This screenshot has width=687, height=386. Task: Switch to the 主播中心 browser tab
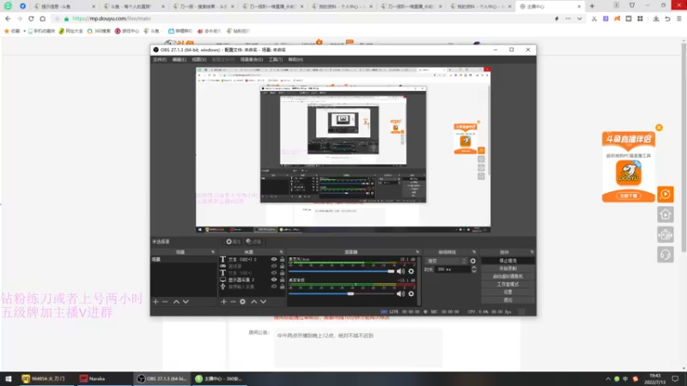(550, 7)
